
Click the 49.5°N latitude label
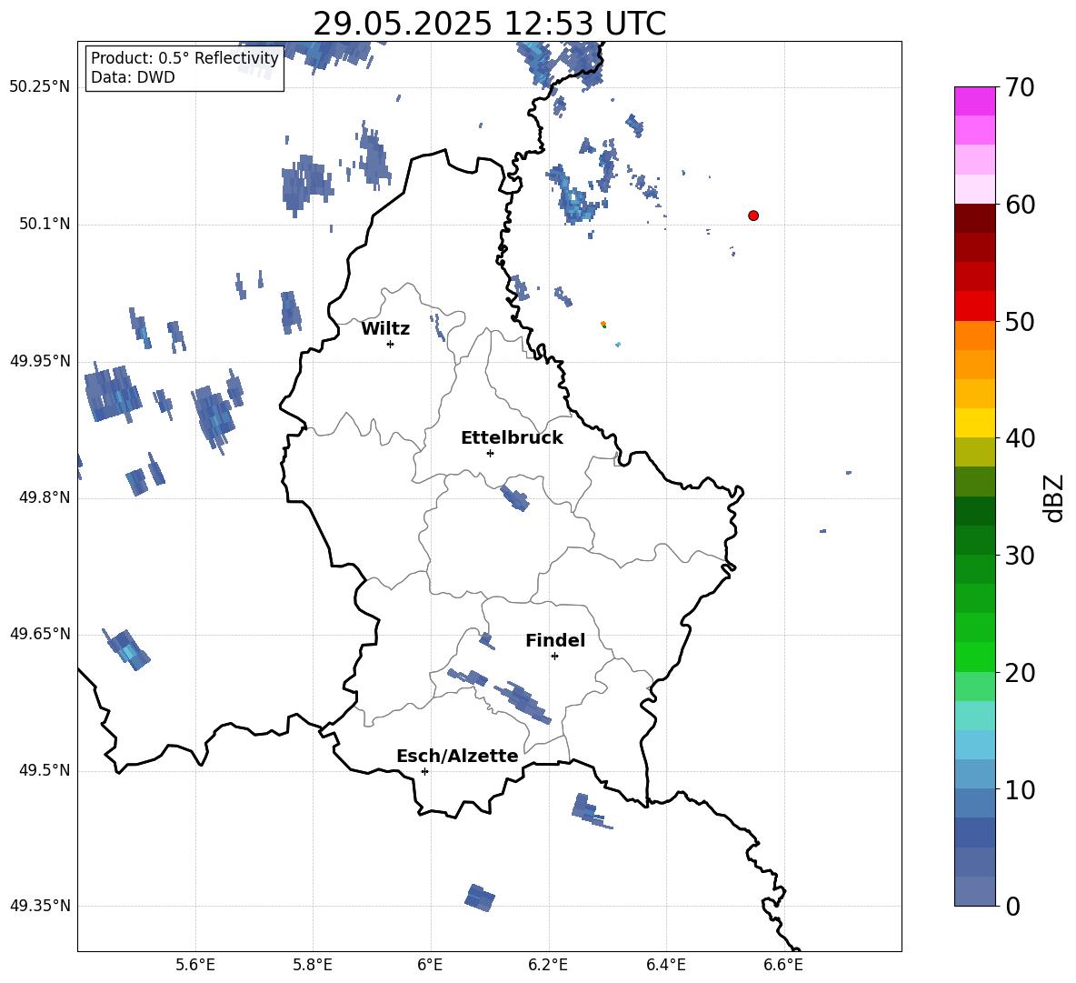45,770
